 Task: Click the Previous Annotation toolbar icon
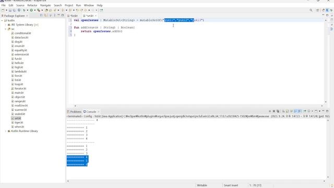click(70, 10)
